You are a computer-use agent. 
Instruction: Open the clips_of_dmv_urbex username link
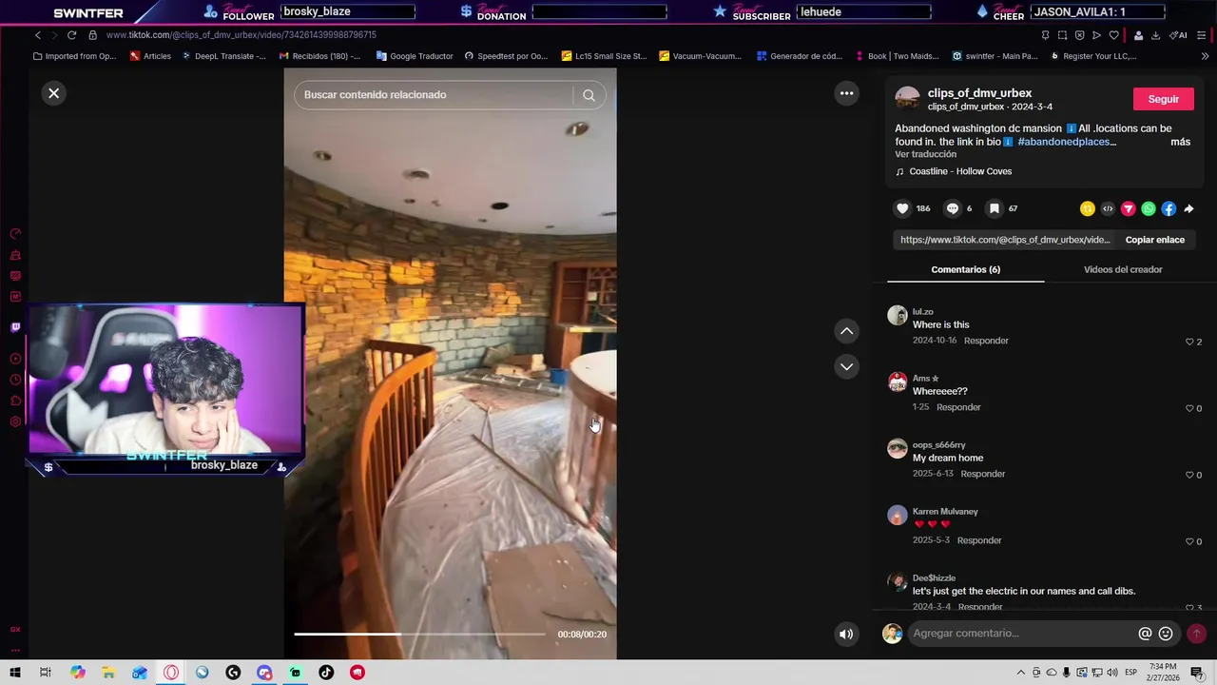979,93
